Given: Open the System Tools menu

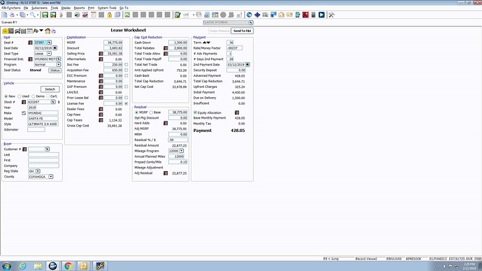Looking at the screenshot, I should (x=107, y=8).
